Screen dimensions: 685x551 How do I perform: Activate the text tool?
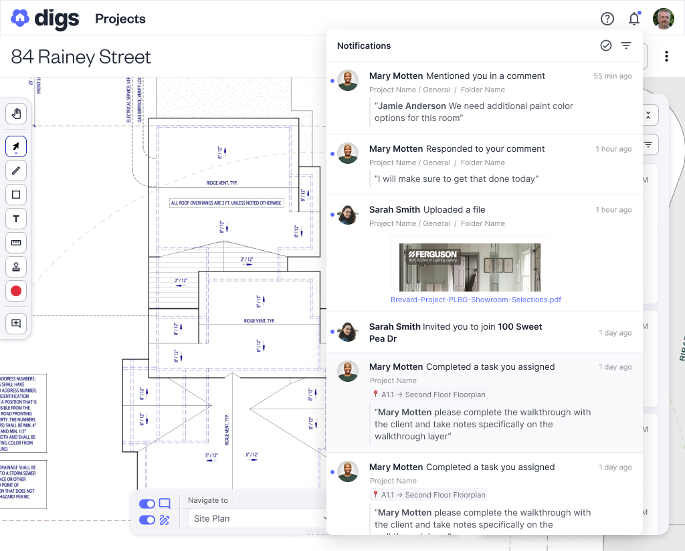click(x=16, y=219)
